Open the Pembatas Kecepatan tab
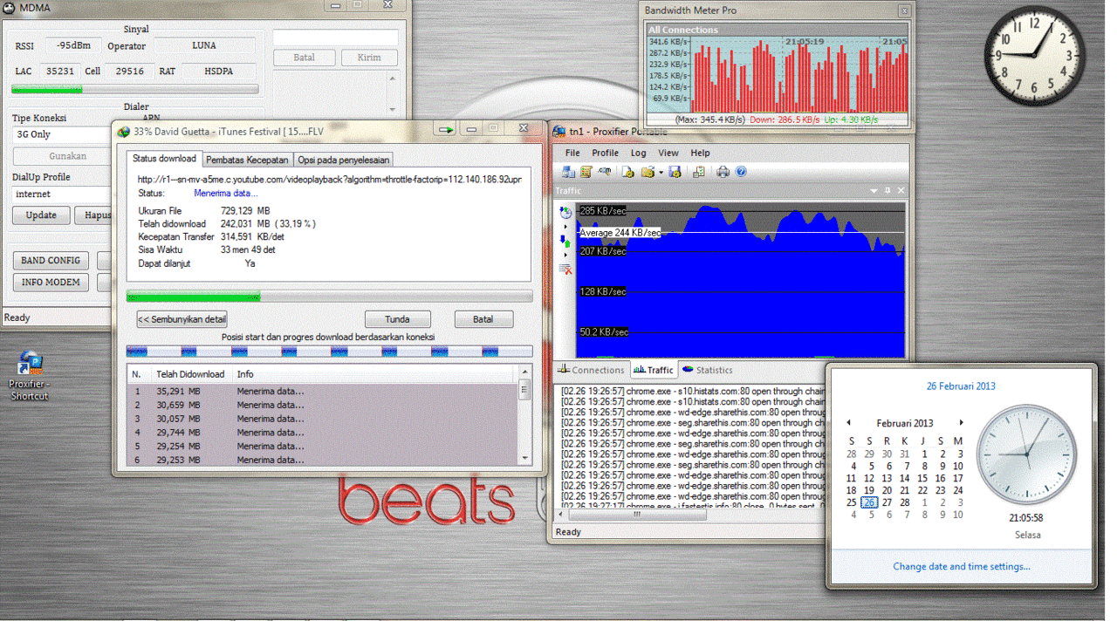The image size is (1117, 628). 247,160
